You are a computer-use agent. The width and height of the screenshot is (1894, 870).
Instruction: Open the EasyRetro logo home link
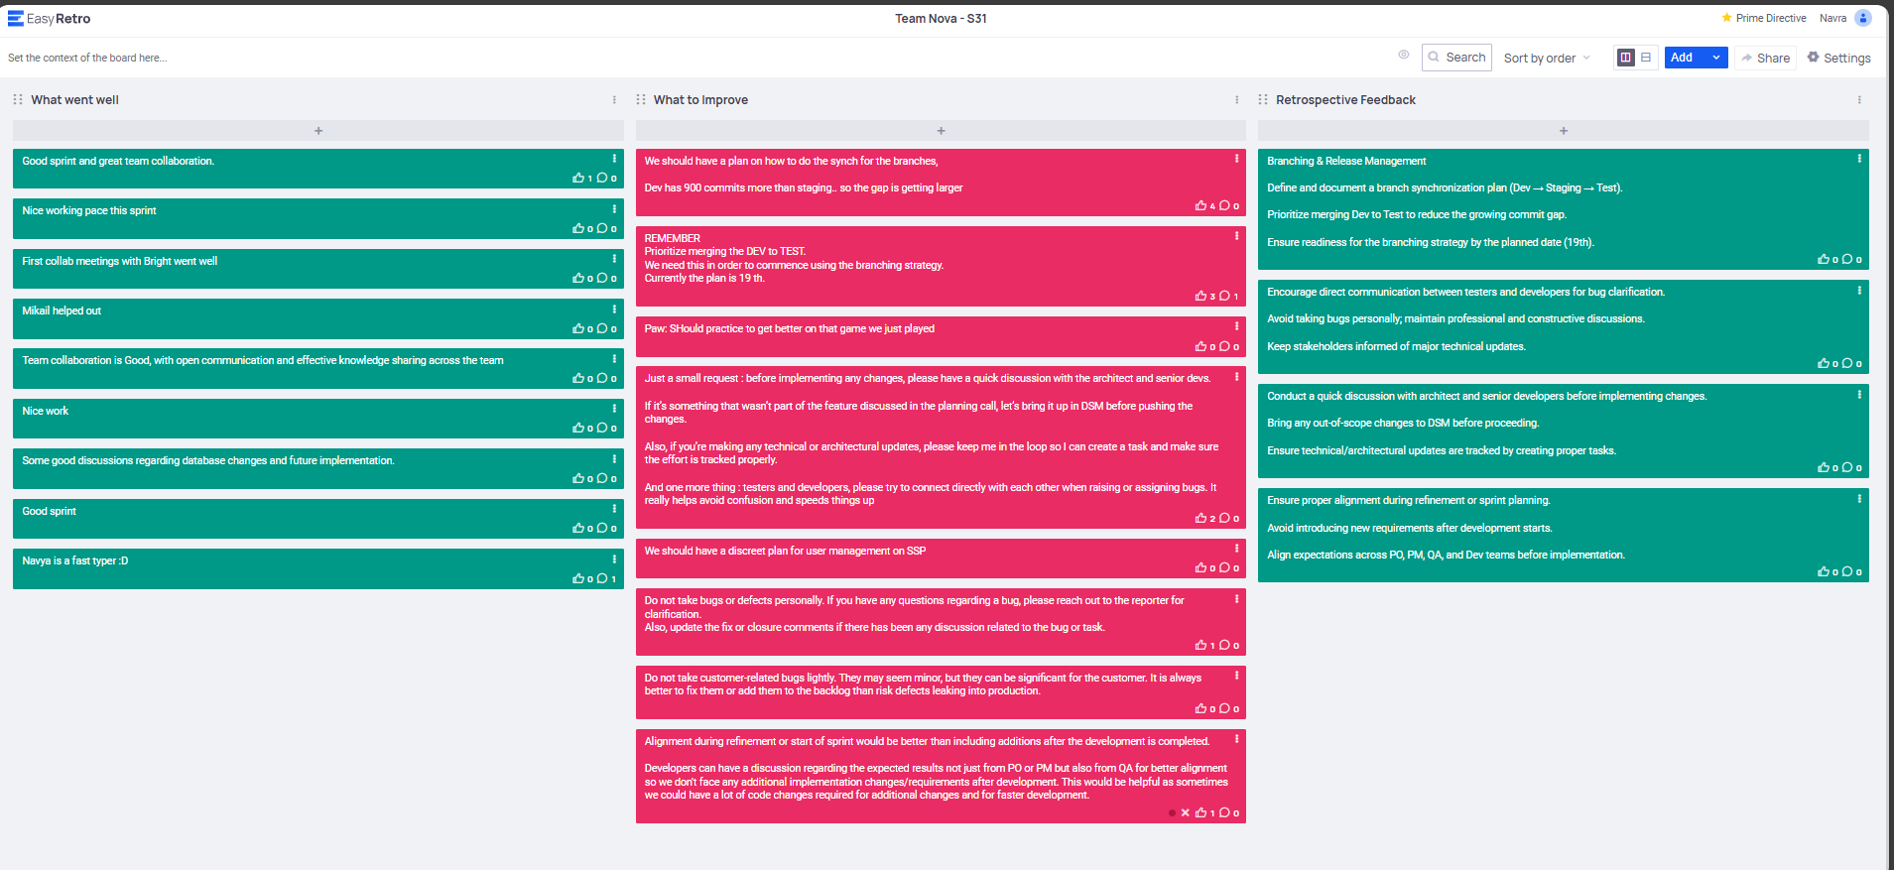(x=49, y=19)
